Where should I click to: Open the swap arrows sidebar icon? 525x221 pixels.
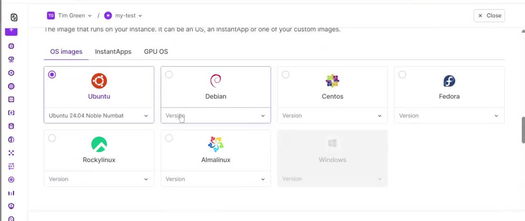click(11, 166)
